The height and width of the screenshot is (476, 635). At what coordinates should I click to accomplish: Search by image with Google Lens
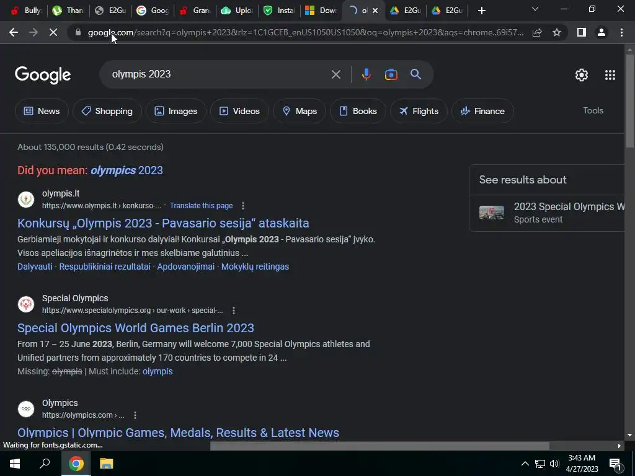pos(391,74)
